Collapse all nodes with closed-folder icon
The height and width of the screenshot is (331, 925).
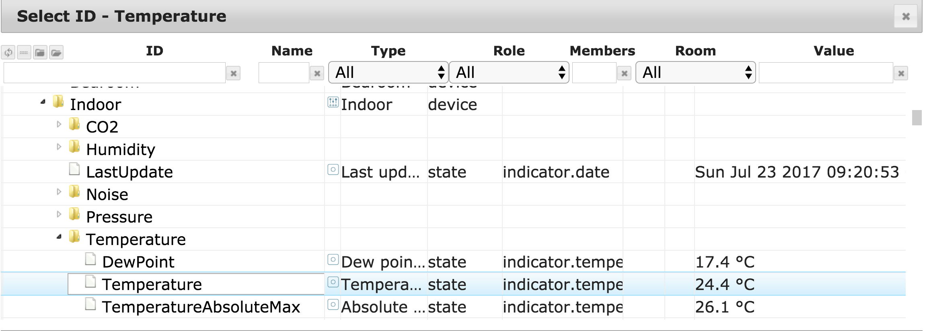coord(40,52)
